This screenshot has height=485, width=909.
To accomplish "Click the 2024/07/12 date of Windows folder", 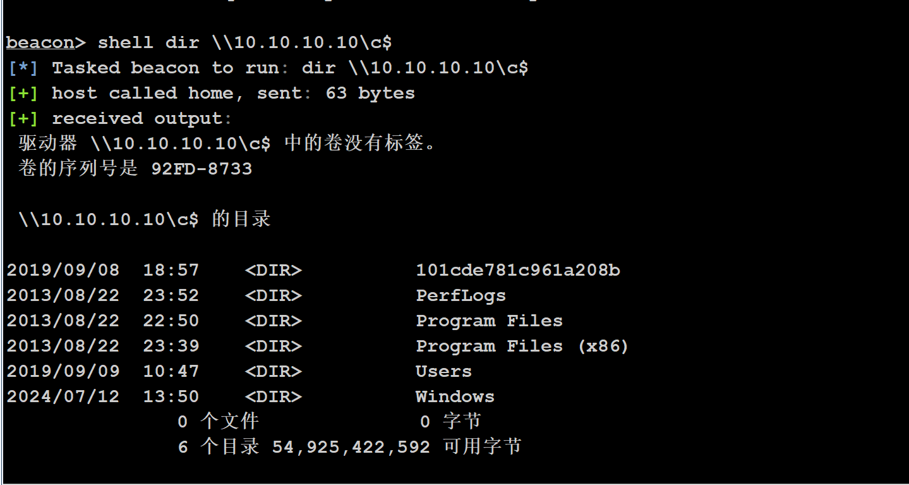I will pyautogui.click(x=63, y=397).
